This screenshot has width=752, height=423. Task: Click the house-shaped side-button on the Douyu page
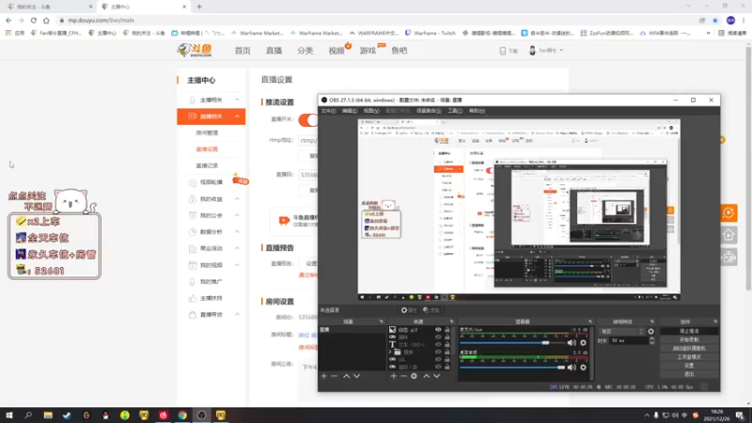(x=728, y=235)
